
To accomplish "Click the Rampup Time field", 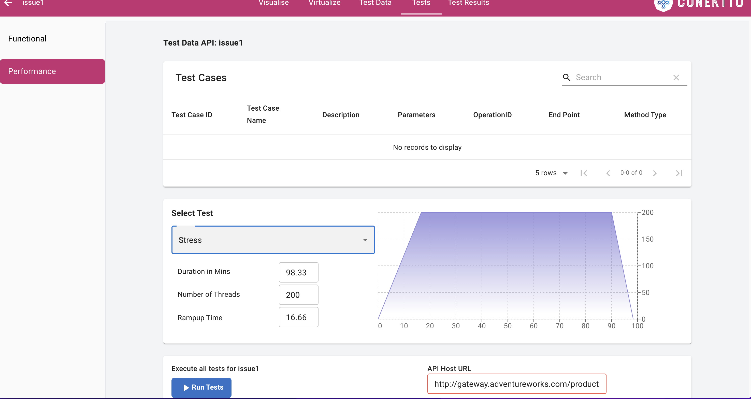I will coord(298,317).
